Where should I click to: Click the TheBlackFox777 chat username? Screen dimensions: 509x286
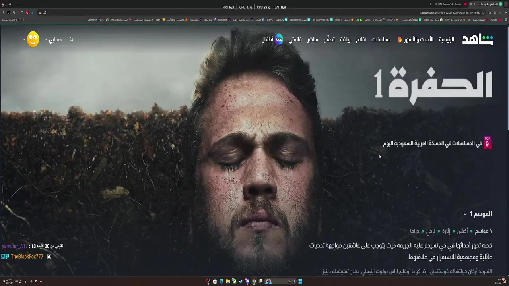pyautogui.click(x=27, y=257)
